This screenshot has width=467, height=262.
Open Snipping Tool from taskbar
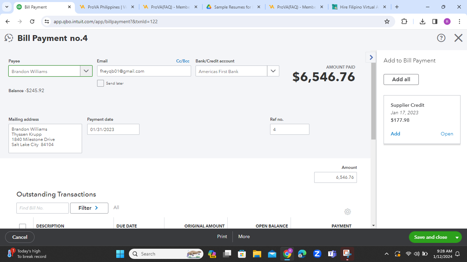tap(347, 254)
